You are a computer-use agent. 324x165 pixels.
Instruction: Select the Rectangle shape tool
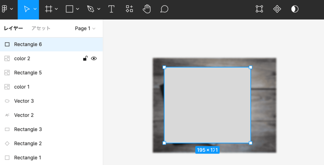pos(69,9)
